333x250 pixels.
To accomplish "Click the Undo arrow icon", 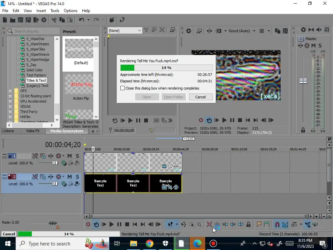I will point(81,20).
